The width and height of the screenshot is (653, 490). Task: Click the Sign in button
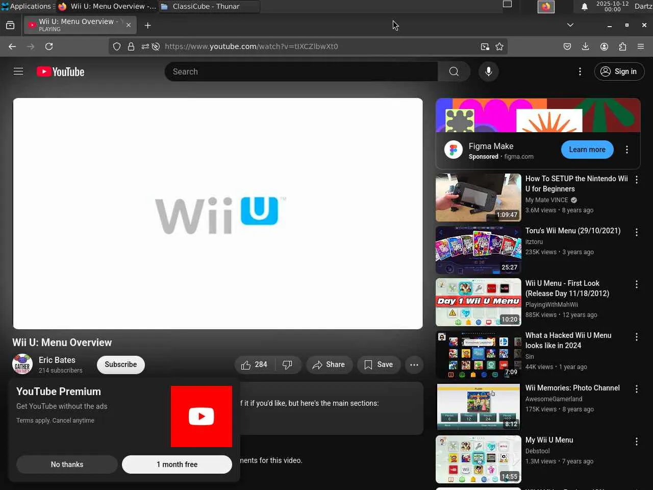click(619, 71)
